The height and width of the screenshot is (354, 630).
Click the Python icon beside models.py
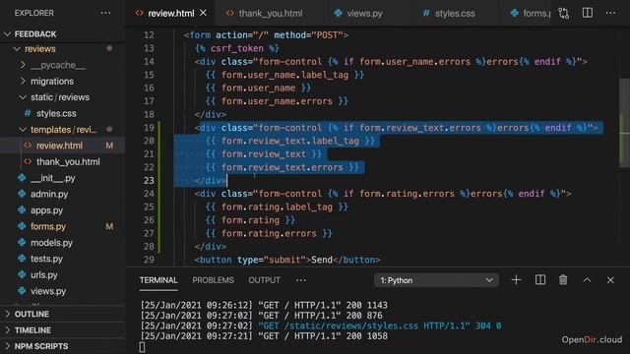[x=22, y=243]
